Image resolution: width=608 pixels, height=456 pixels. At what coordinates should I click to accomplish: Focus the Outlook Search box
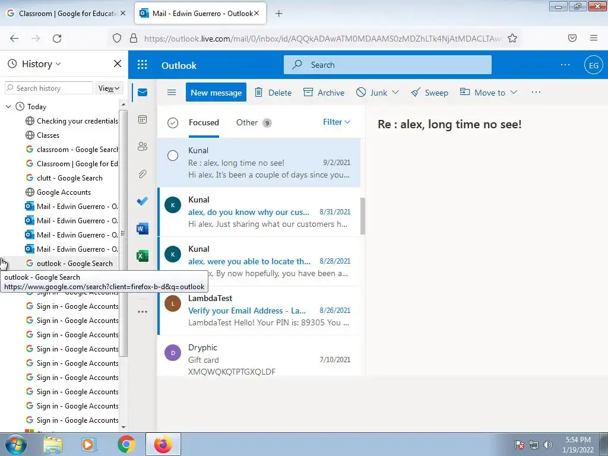click(x=388, y=65)
